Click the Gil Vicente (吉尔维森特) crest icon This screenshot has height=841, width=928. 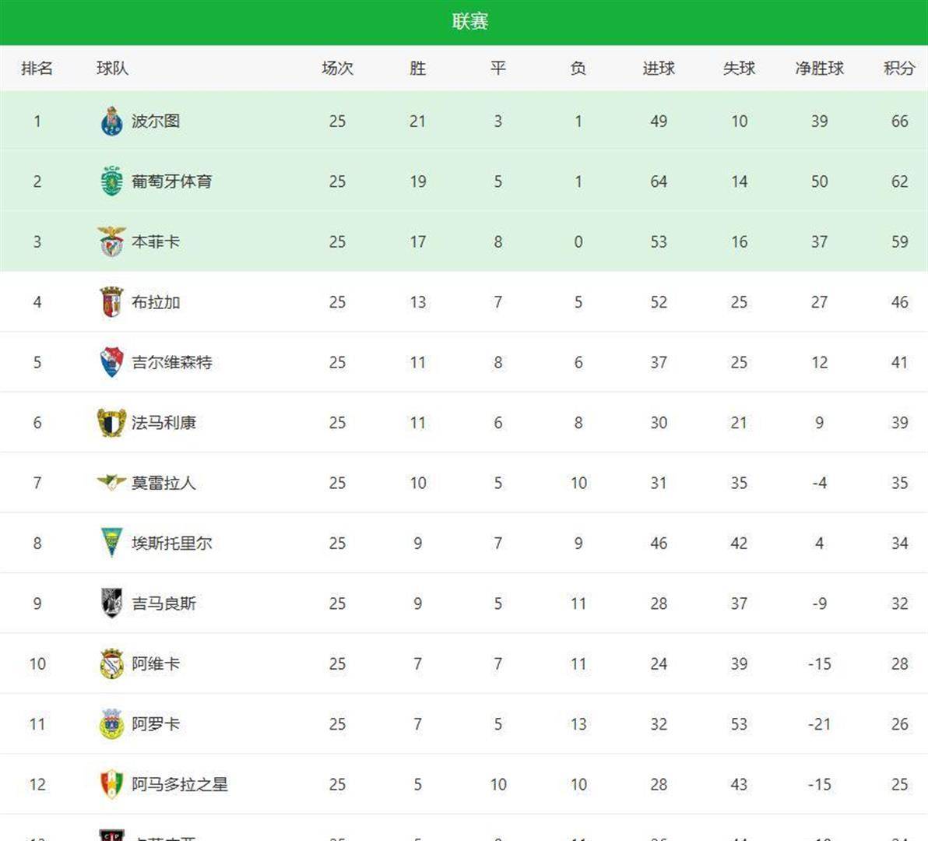point(111,362)
